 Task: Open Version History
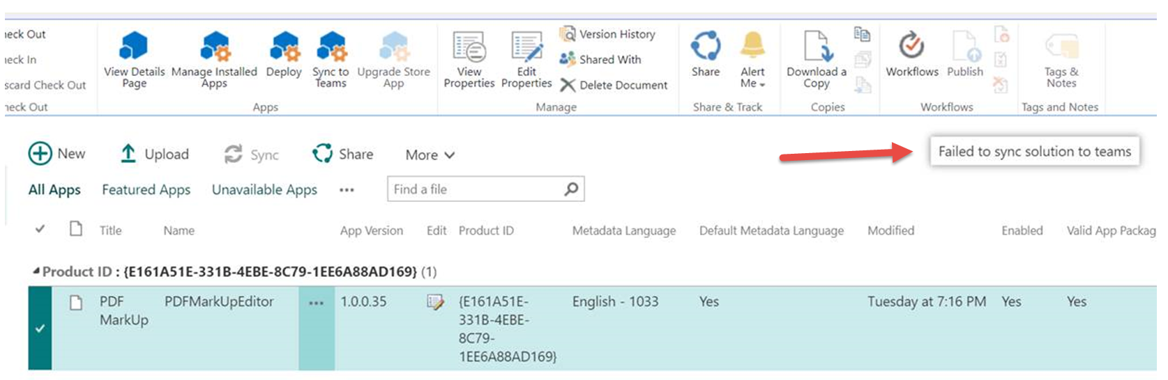[x=608, y=34]
